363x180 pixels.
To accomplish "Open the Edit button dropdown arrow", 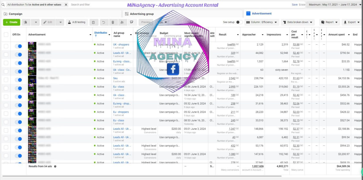I will point(60,22).
